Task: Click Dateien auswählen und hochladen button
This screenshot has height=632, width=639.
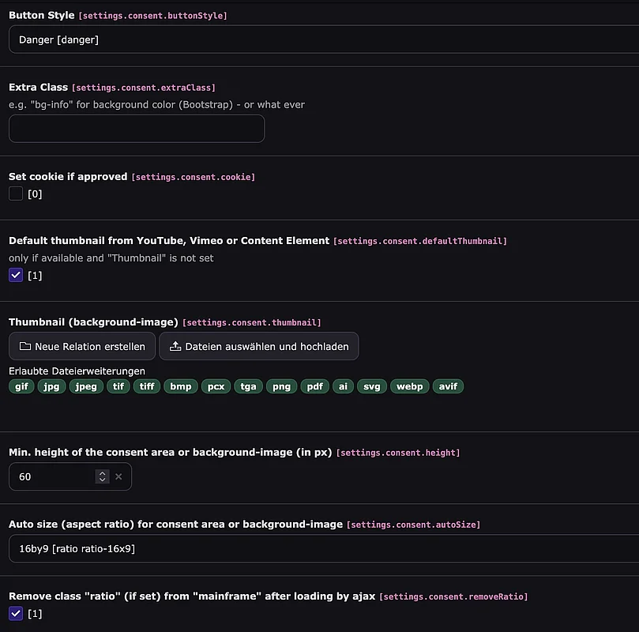Action: tap(259, 346)
